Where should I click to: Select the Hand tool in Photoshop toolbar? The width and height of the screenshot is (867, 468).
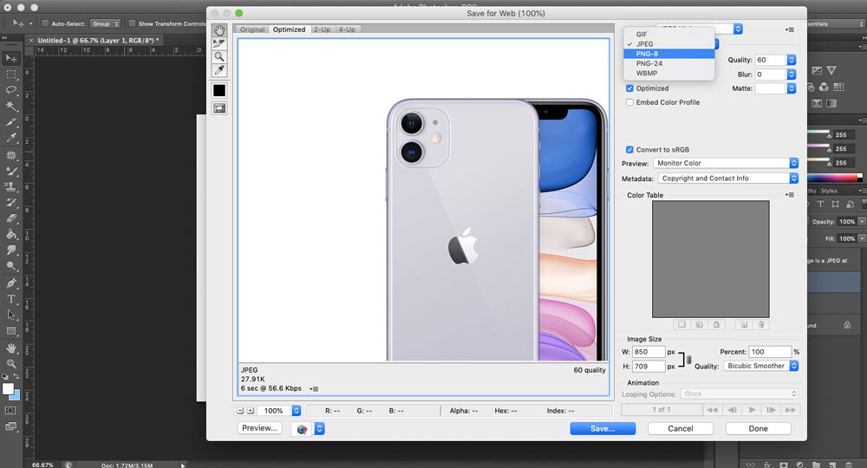[10, 348]
